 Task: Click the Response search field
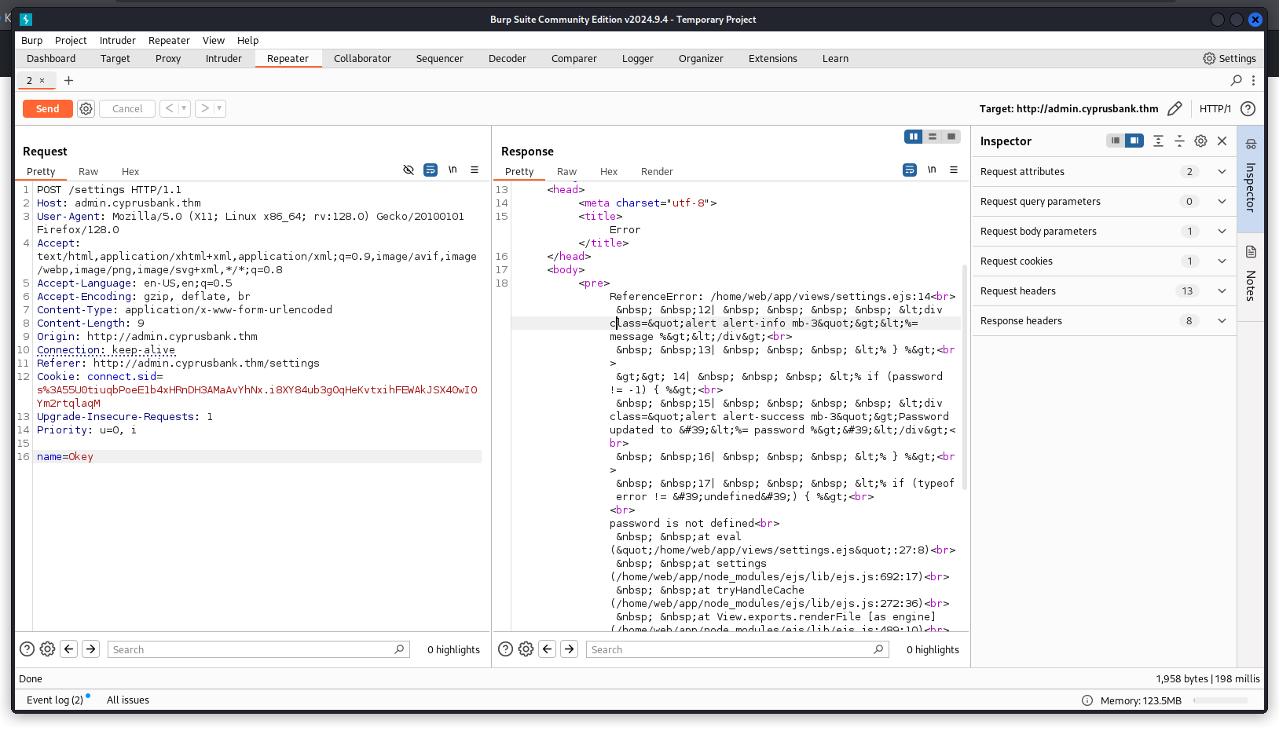(737, 649)
